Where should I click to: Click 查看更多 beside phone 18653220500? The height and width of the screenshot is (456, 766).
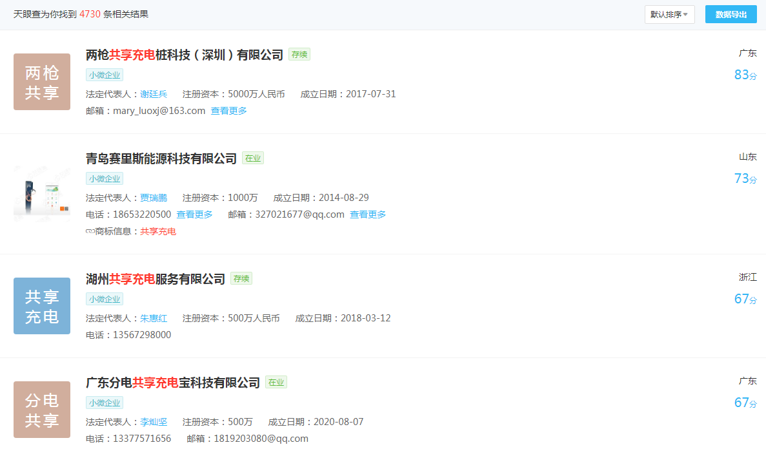pyautogui.click(x=194, y=214)
